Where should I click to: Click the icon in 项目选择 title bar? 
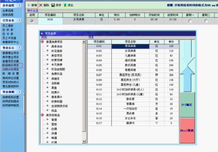pyautogui.click(x=42, y=33)
